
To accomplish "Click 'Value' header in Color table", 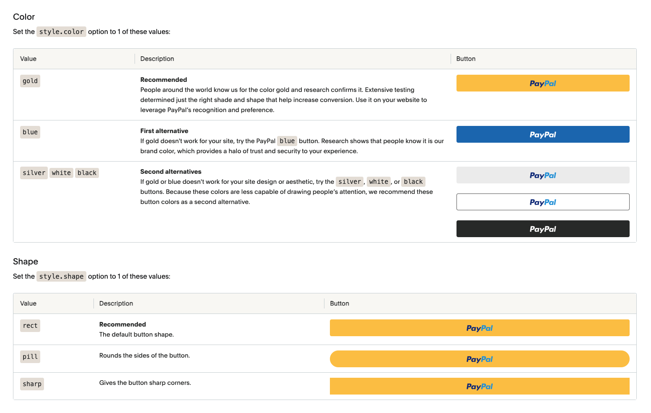I will (x=28, y=59).
